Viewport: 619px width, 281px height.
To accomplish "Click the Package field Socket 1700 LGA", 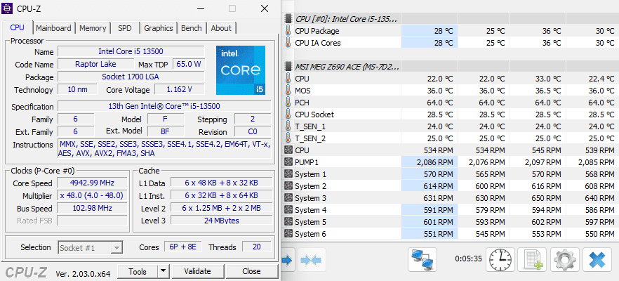I will tap(131, 77).
